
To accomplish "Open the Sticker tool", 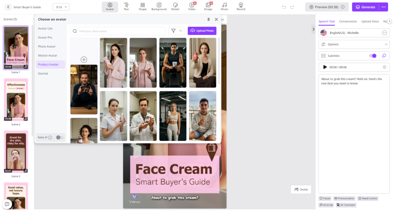I will [x=175, y=7].
